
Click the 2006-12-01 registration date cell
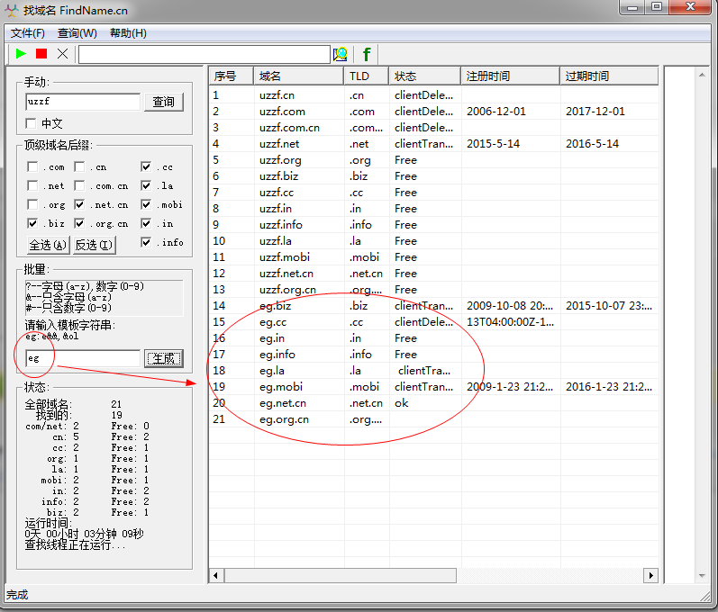point(496,111)
